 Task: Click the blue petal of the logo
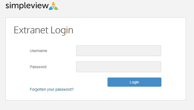51,8
